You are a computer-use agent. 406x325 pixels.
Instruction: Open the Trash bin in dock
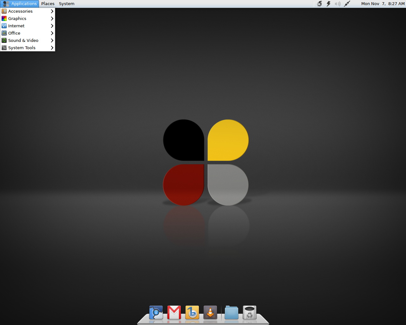tap(250, 312)
